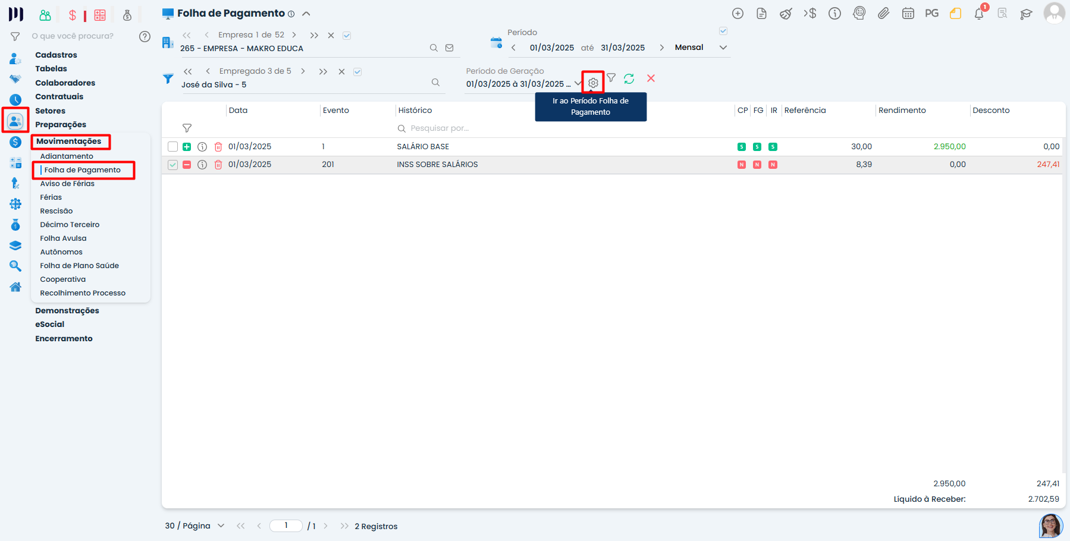The width and height of the screenshot is (1070, 541).
Task: Uncheck the INSS SOBRE SALÁRIOS row checkbox
Action: pos(172,165)
